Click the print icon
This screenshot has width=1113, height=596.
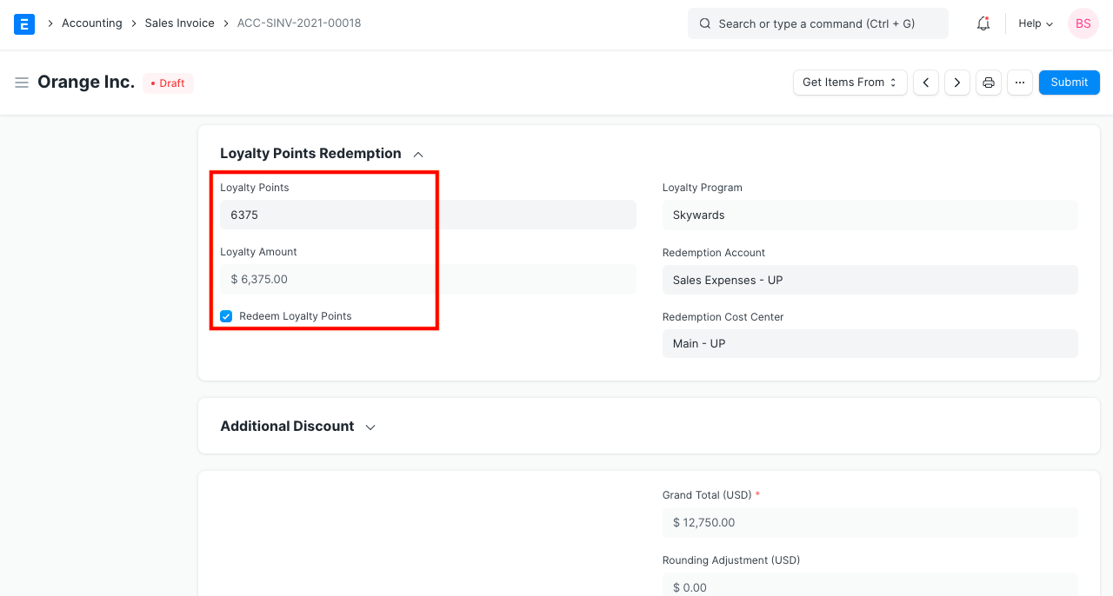pyautogui.click(x=989, y=83)
